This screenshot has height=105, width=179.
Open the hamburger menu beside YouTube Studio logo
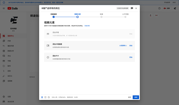pos(4,8)
